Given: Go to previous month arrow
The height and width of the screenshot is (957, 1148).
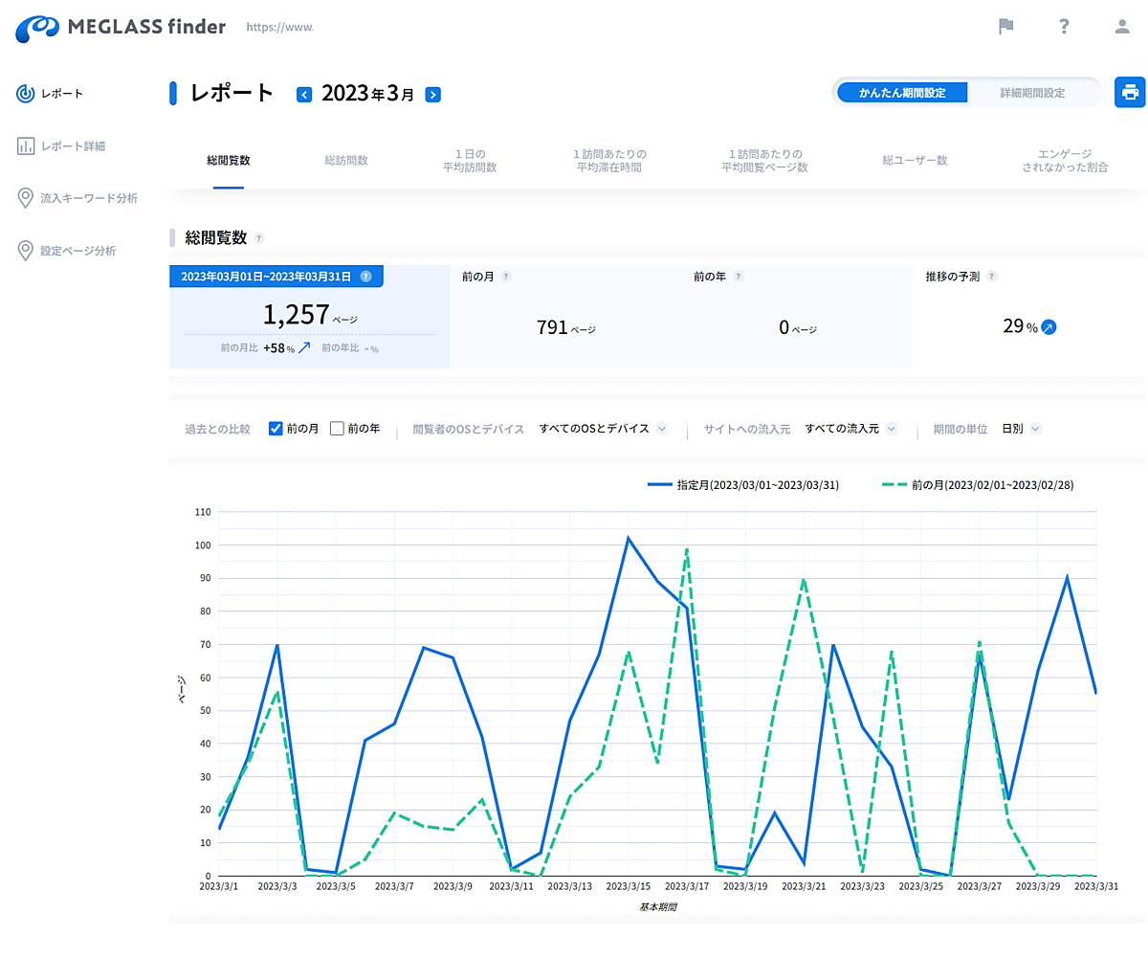Looking at the screenshot, I should click(304, 95).
